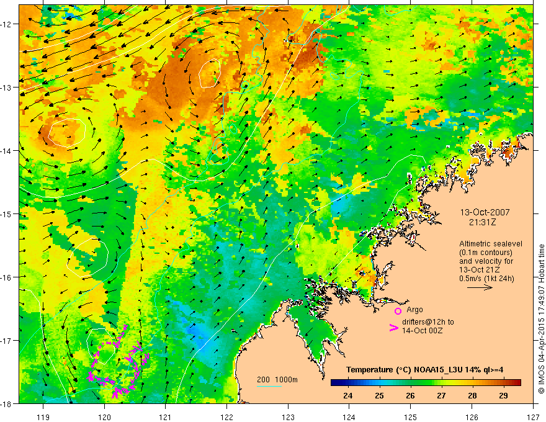Click the color bar value 28
The height and width of the screenshot is (422, 546).
472,395
